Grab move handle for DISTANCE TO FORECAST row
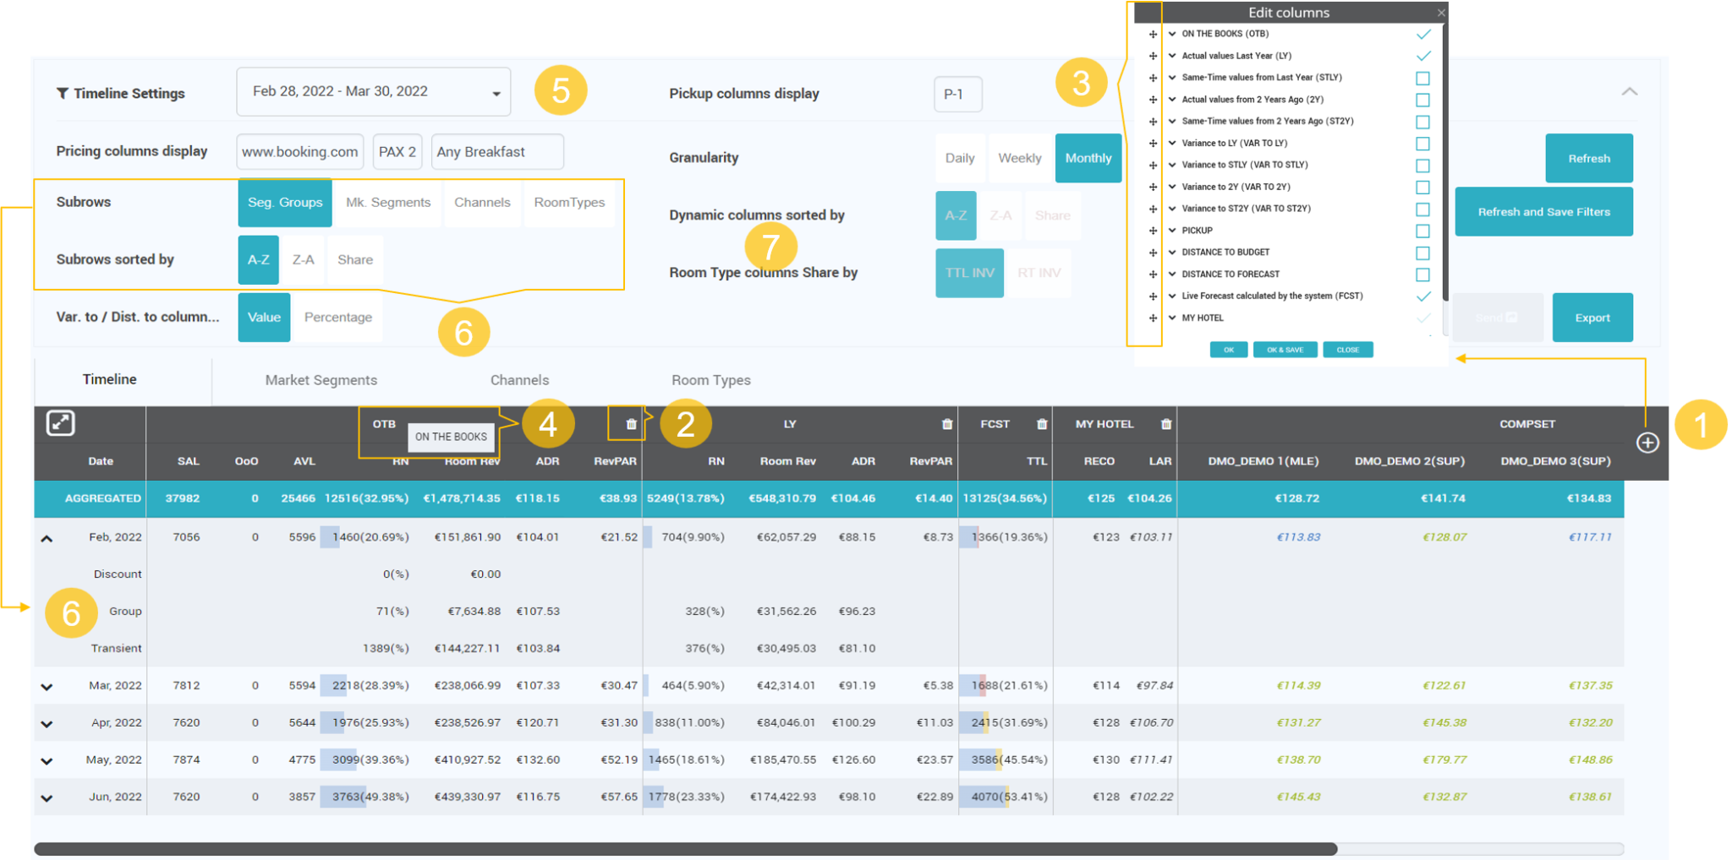Image resolution: width=1732 pixels, height=860 pixels. (x=1153, y=275)
